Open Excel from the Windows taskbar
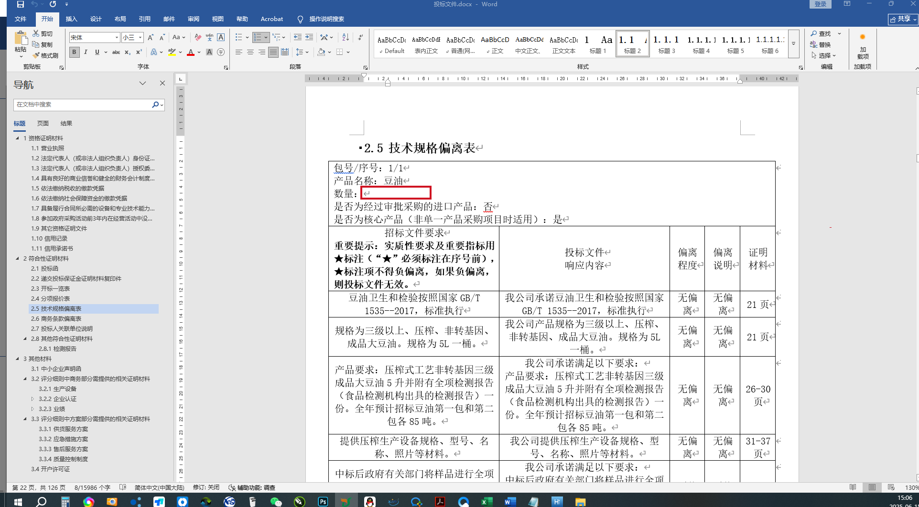 click(487, 502)
